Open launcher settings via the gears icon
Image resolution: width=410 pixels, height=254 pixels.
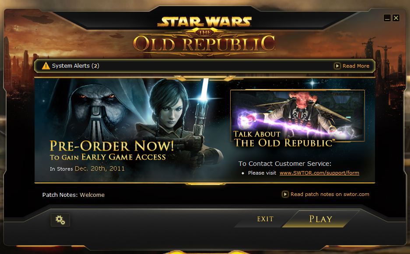(60, 220)
